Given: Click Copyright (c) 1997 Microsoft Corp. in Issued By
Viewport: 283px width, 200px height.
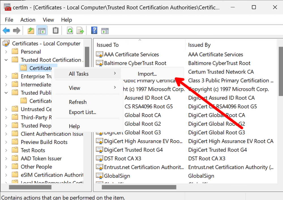Looking at the screenshot, I should [228, 89].
